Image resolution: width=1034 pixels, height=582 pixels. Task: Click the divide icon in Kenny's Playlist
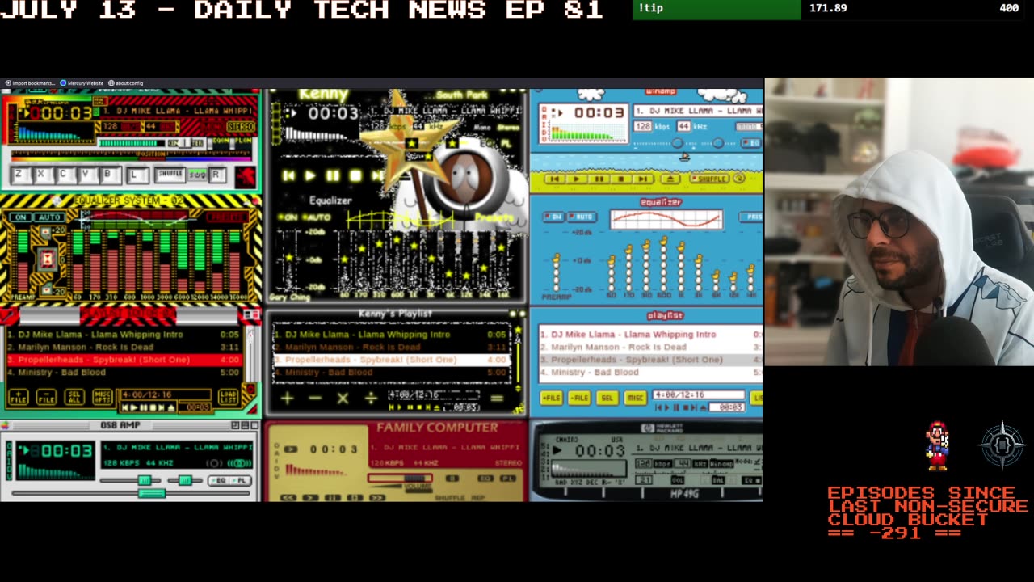coord(371,398)
